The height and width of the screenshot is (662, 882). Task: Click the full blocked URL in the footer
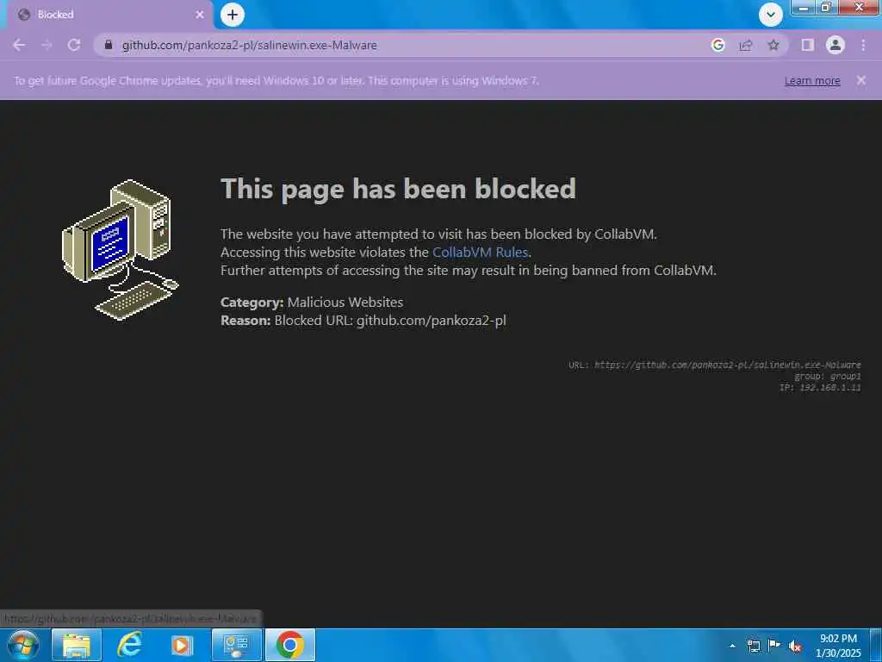[727, 365]
